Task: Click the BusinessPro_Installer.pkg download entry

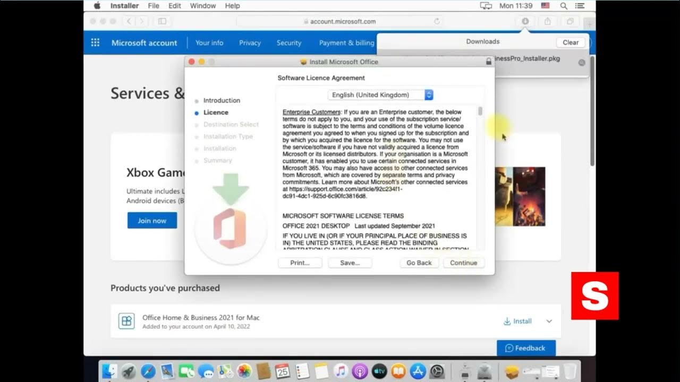Action: [x=482, y=63]
